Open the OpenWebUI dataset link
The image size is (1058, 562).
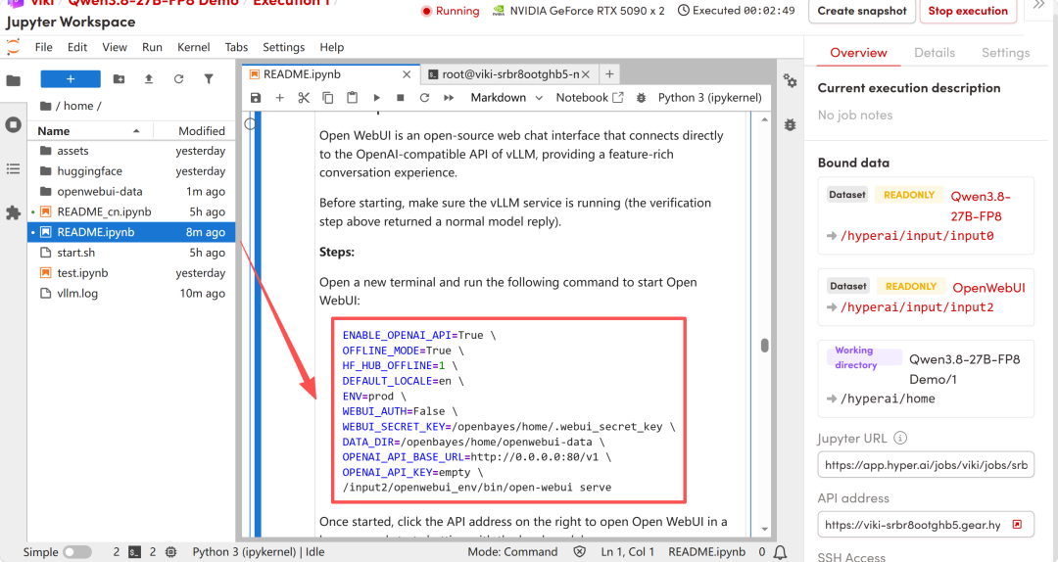988,288
